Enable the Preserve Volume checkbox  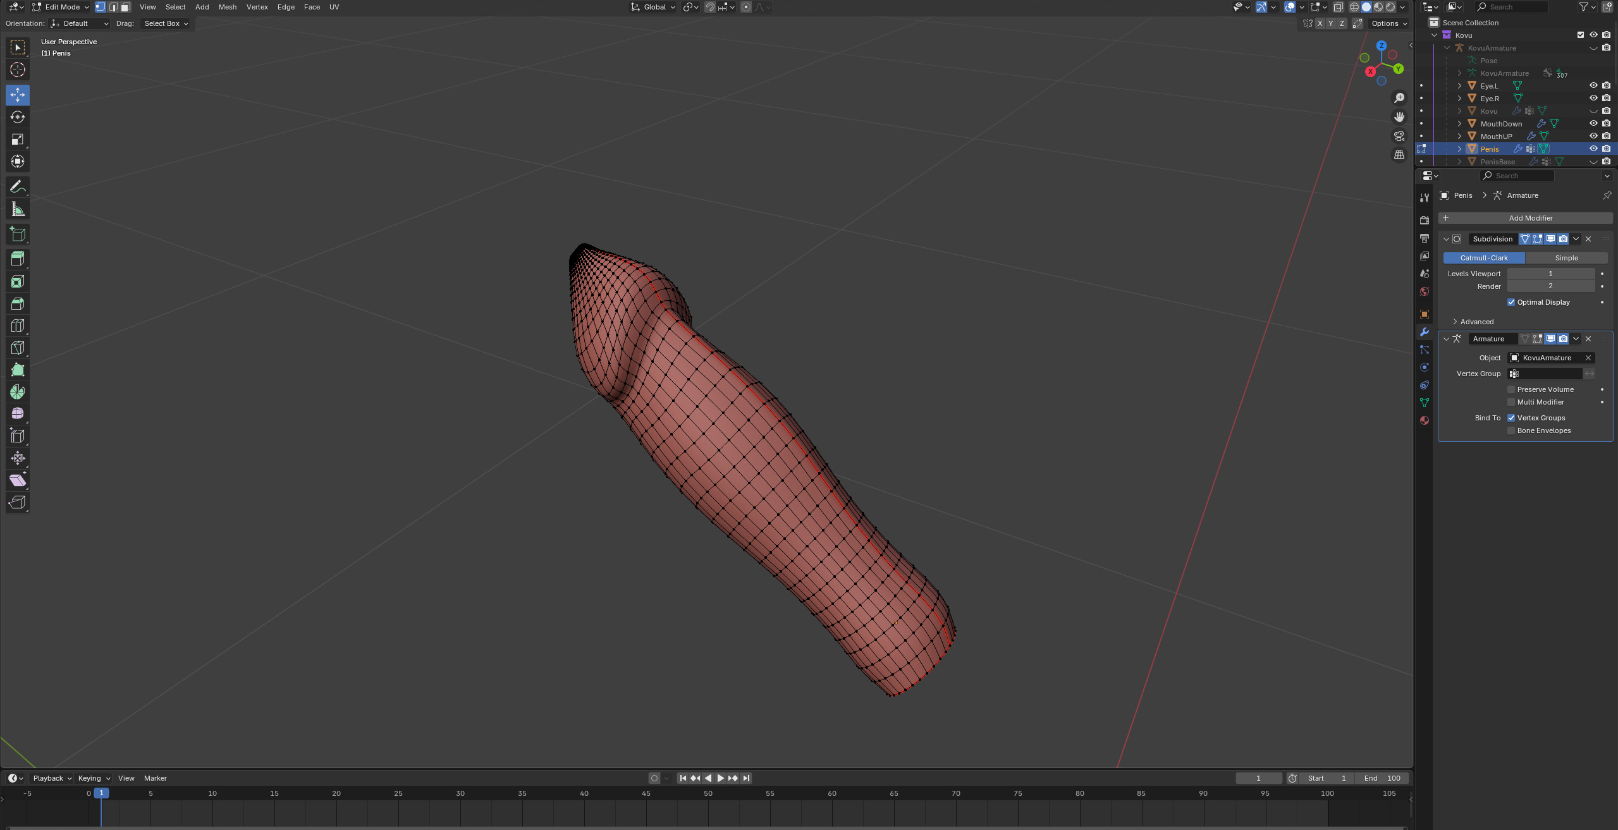click(x=1511, y=389)
